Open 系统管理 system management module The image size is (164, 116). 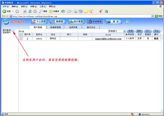point(95,22)
